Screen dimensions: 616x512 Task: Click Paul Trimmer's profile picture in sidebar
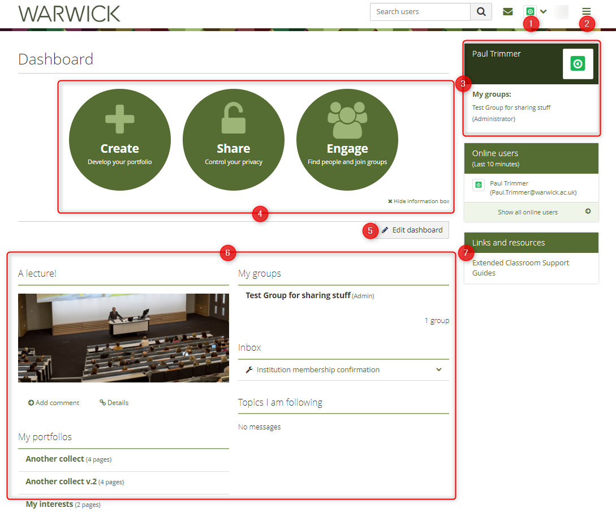click(578, 64)
